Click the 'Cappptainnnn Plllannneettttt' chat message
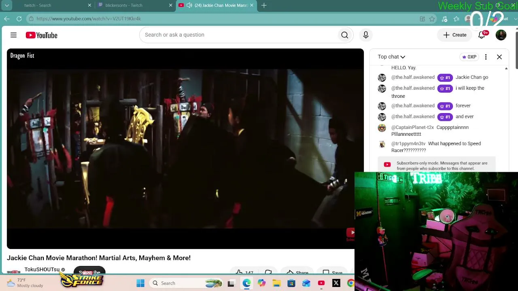Image resolution: width=518 pixels, height=291 pixels. point(430,131)
